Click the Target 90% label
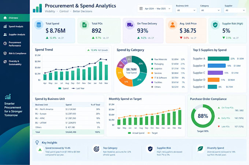The height and width of the screenshot is (165, 249). tap(202, 131)
